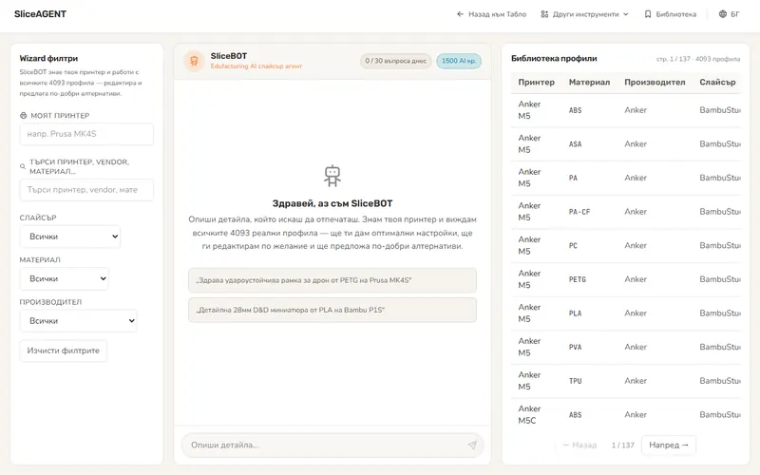Select the Anker M5 PC profile row
Viewport: 760px width, 475px height.
click(626, 246)
